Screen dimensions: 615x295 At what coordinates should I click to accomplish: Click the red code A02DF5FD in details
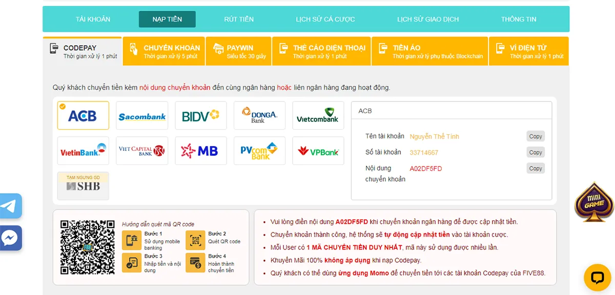pyautogui.click(x=426, y=168)
